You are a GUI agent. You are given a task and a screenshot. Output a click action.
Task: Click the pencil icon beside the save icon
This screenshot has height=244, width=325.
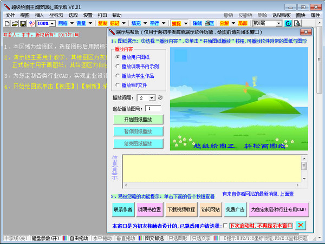coord(31,24)
